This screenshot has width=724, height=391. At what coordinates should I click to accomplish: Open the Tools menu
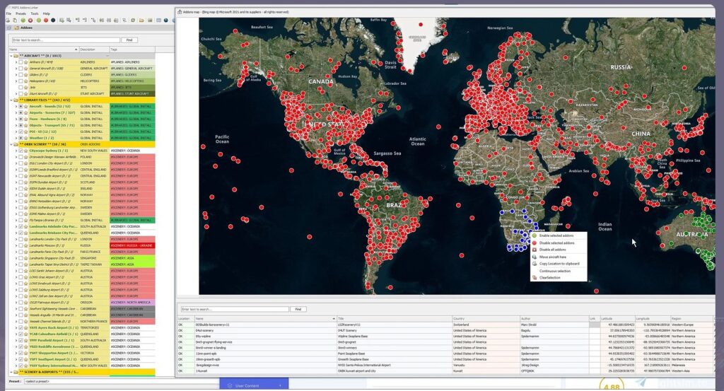(34, 14)
